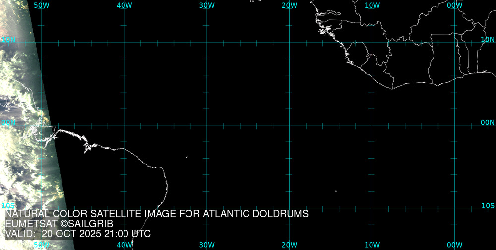Select the 10W and 00N grid crossing

pos(372,125)
